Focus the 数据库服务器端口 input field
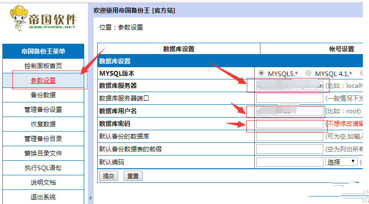Viewport: 369px width, 204px height. (x=290, y=98)
